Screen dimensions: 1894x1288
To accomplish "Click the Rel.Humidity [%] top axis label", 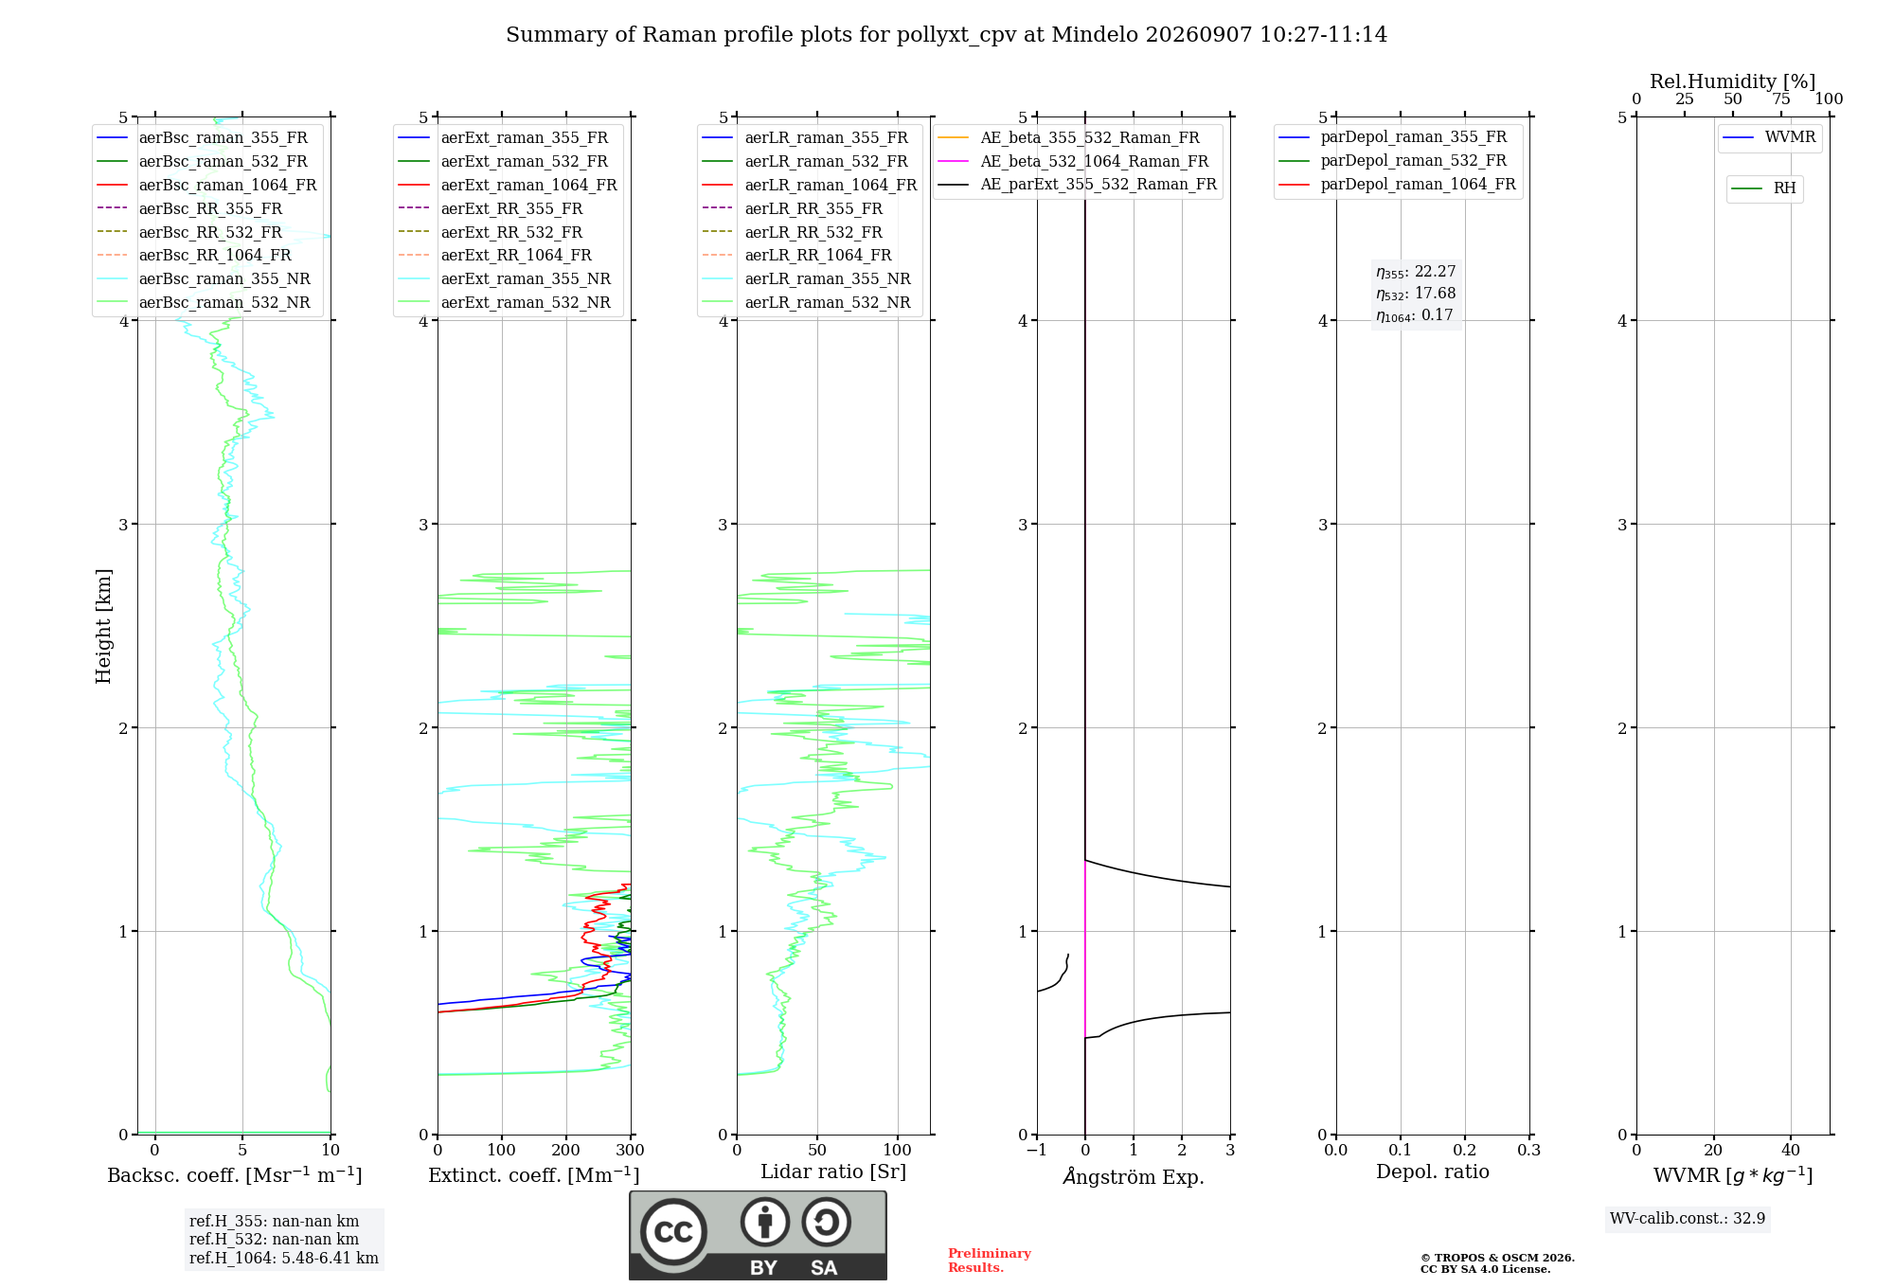I will pyautogui.click(x=1732, y=81).
